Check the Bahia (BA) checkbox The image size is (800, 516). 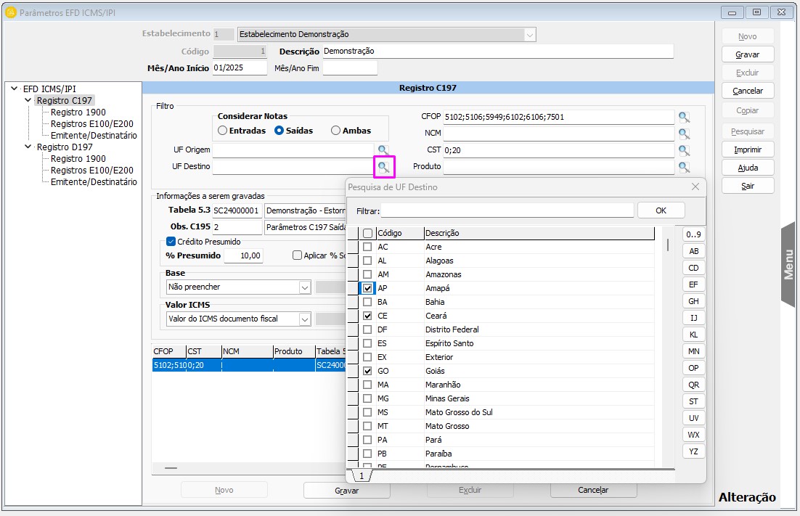[x=367, y=302]
